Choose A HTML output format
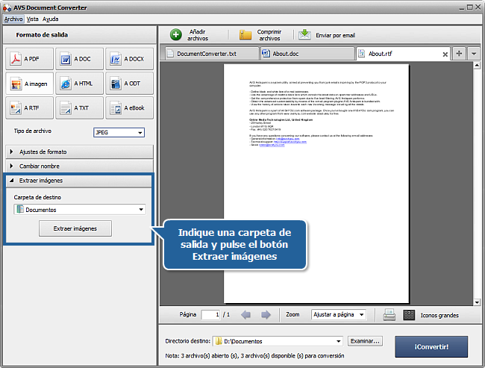The image size is (485, 368). tap(80, 84)
